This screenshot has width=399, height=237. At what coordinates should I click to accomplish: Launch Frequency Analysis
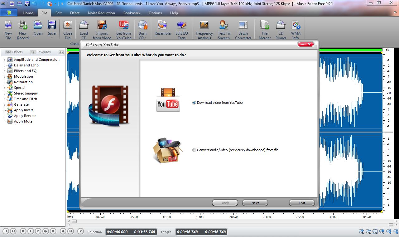pos(204,30)
